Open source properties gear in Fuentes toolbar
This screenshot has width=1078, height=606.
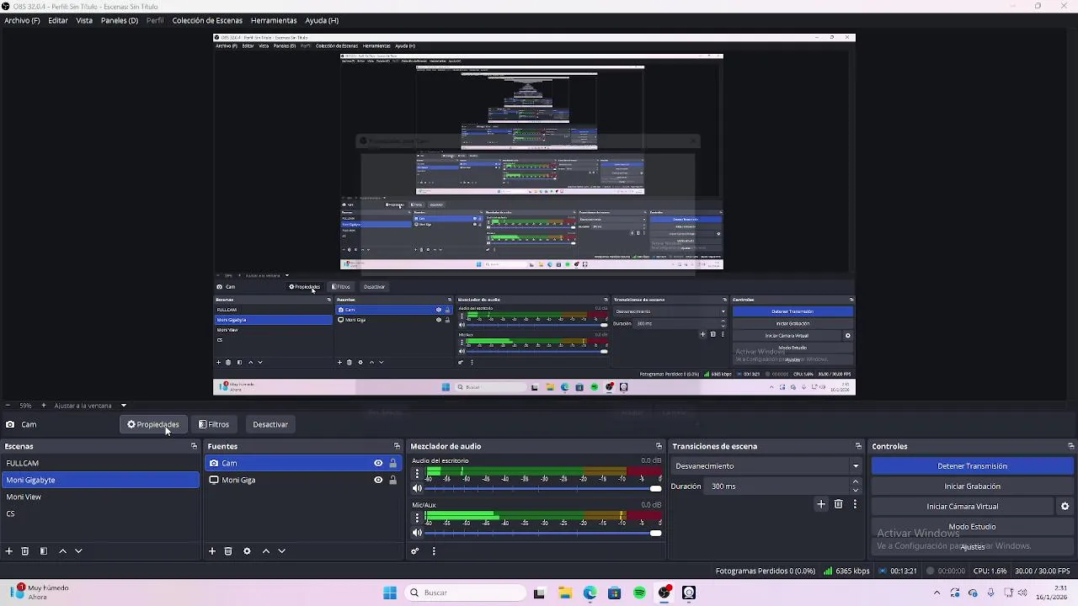pos(247,551)
